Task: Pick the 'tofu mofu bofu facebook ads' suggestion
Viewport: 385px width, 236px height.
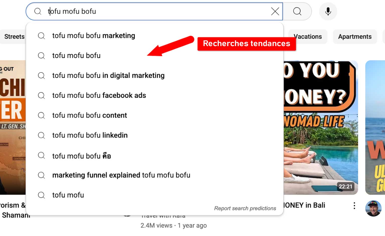Action: click(99, 95)
